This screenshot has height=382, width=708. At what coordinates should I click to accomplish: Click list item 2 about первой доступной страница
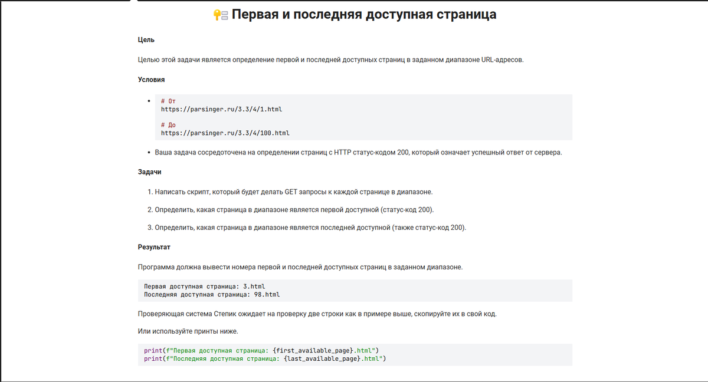tap(294, 210)
